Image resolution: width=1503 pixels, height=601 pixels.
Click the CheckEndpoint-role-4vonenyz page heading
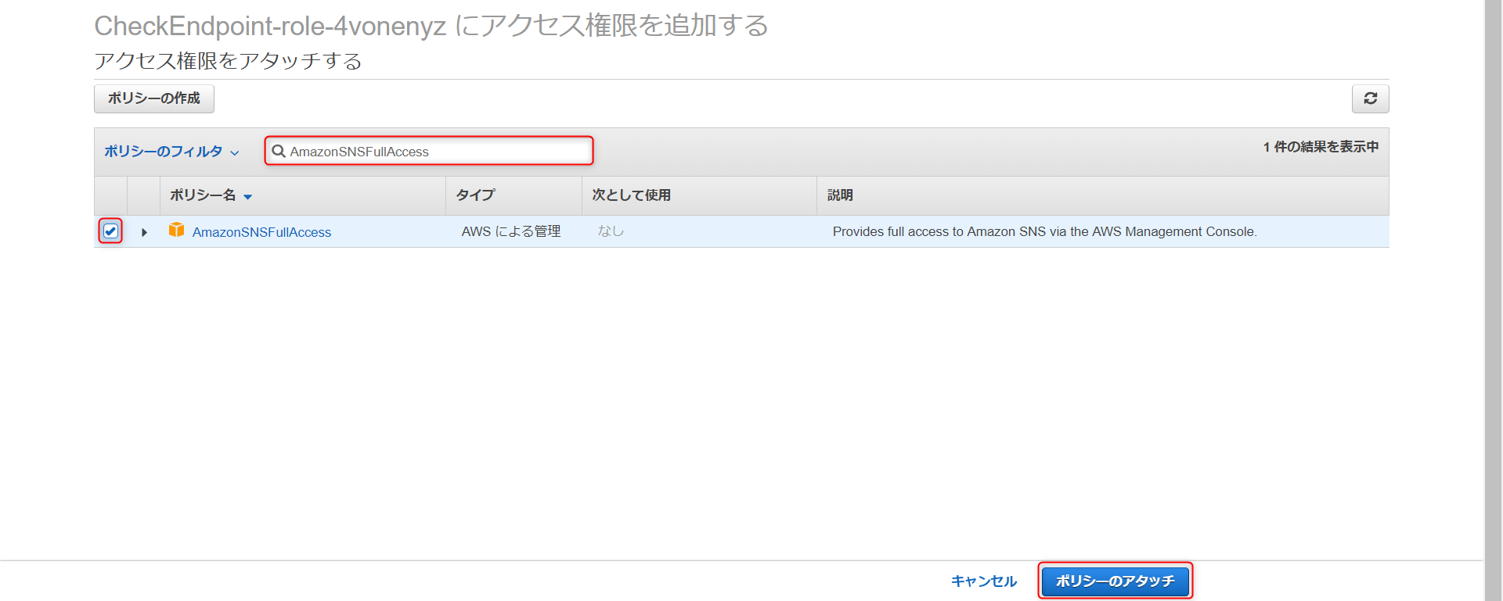431,26
